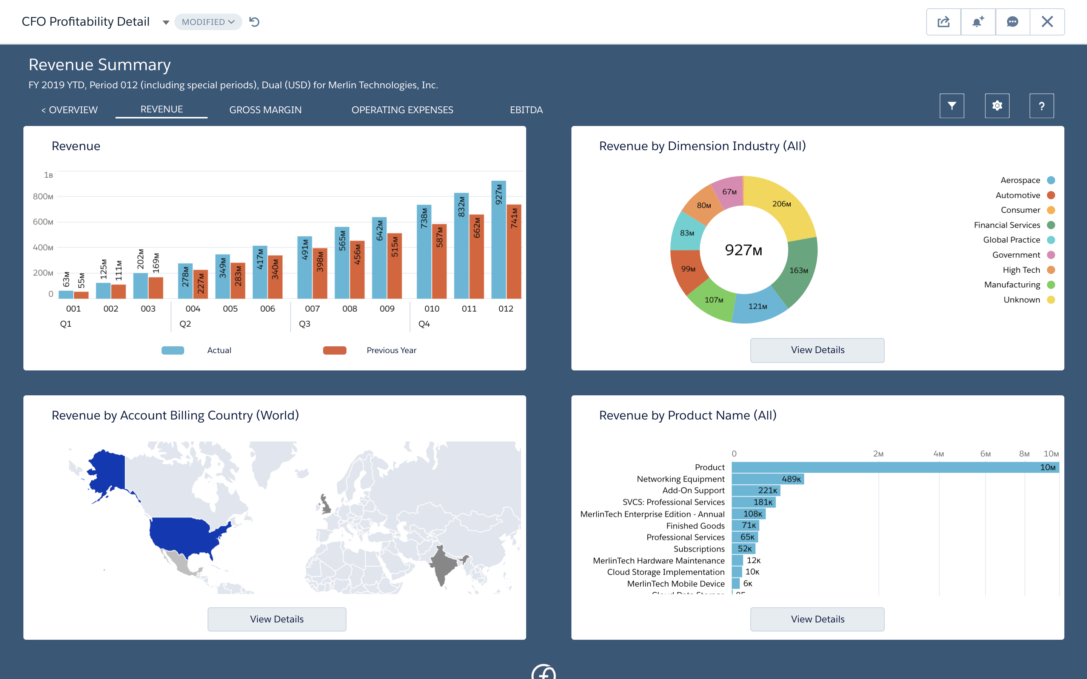Screen dimensions: 1087x679
Task: Open the notification bell icon
Action: (978, 22)
